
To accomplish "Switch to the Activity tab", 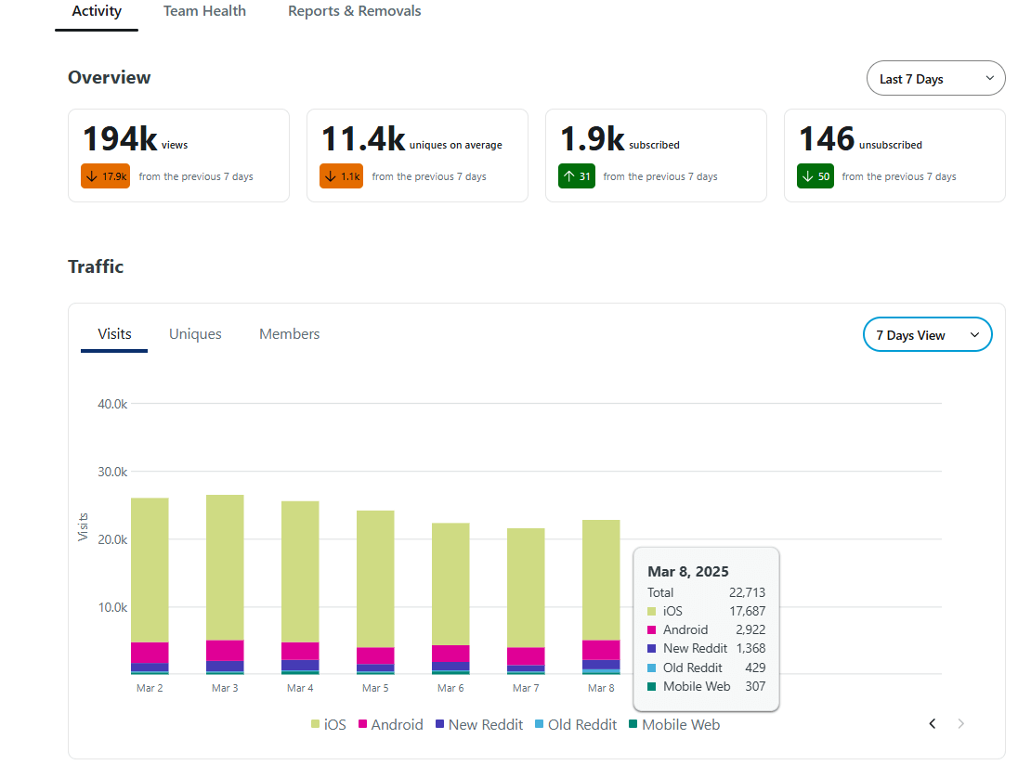I will coord(97,12).
